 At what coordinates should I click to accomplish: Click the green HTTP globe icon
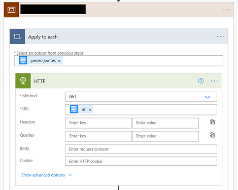[23, 81]
